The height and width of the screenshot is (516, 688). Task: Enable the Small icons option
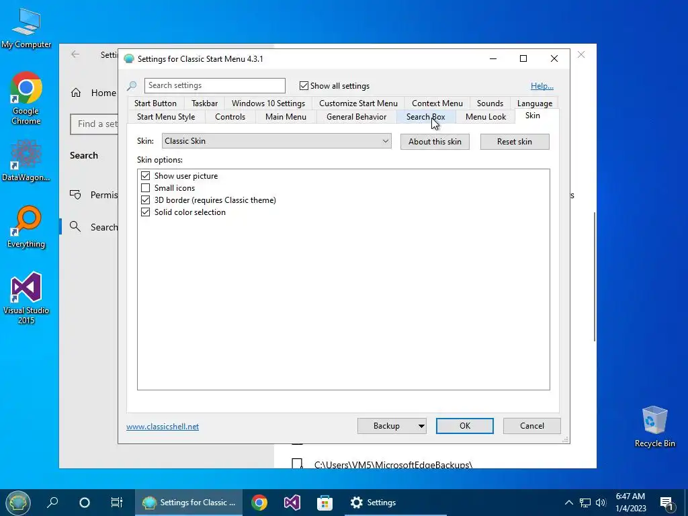(146, 188)
